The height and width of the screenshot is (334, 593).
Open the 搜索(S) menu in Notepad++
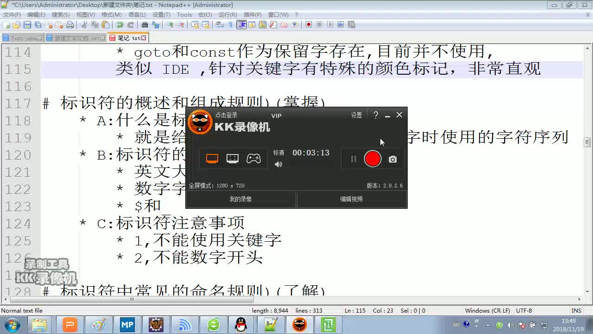[62, 14]
